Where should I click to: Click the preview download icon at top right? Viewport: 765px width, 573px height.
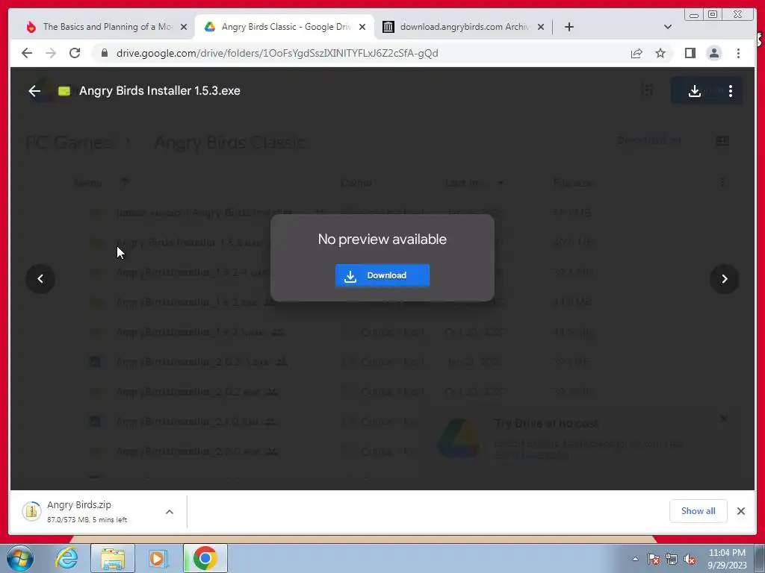click(694, 90)
